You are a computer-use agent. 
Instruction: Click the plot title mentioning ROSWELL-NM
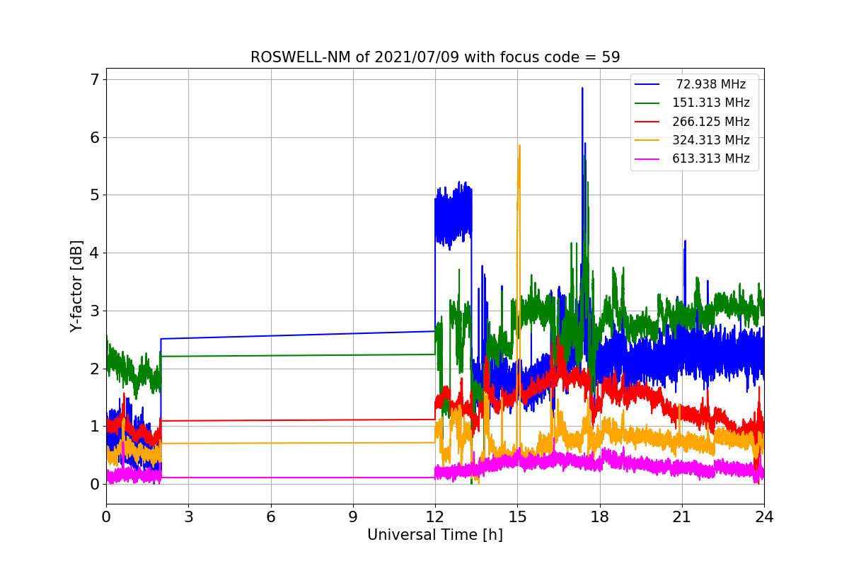click(435, 57)
